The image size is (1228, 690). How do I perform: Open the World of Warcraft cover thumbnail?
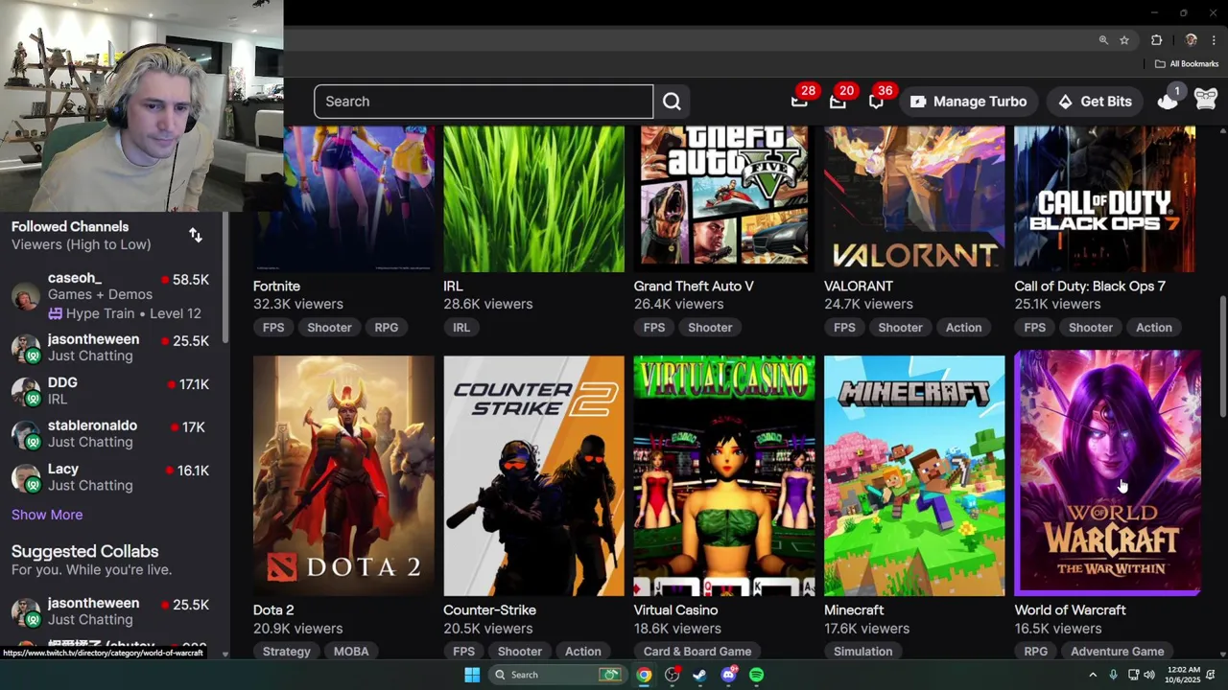click(x=1108, y=471)
